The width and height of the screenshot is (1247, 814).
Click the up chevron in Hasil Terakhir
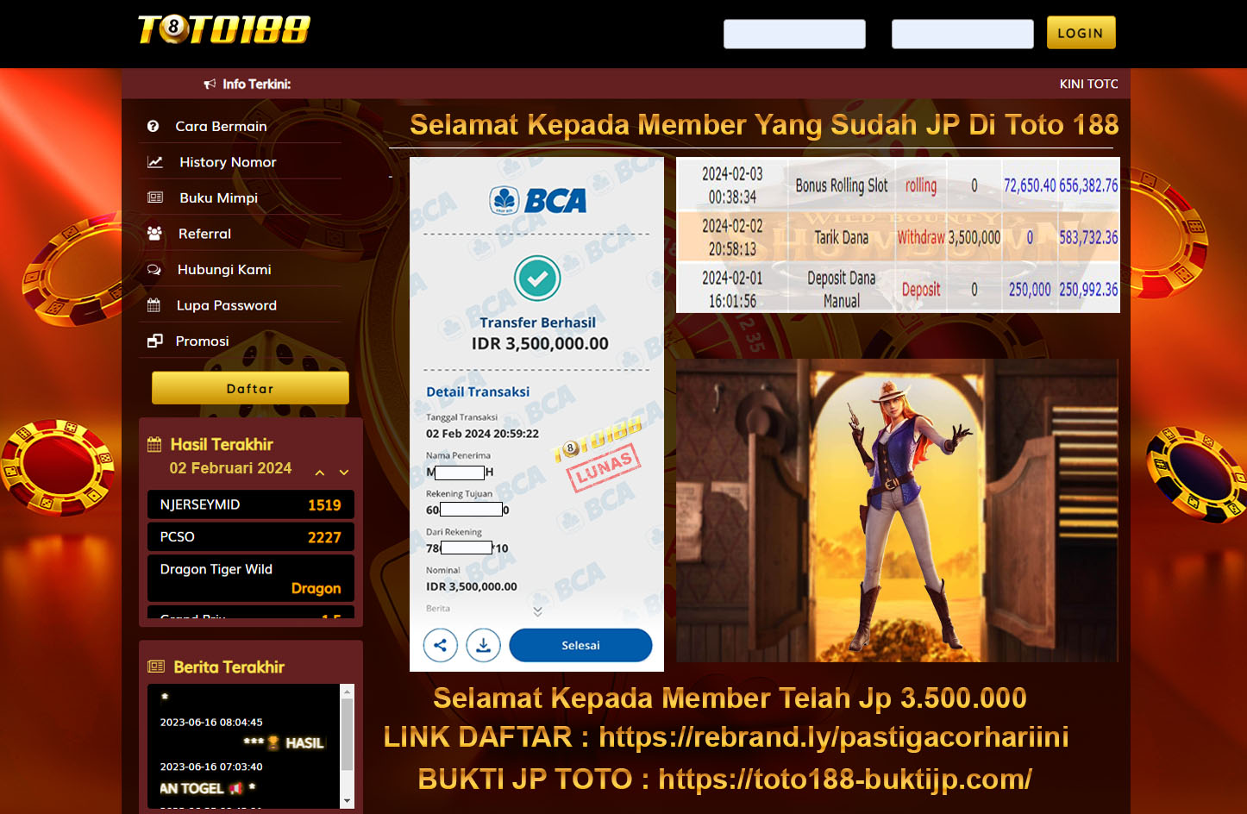(320, 473)
